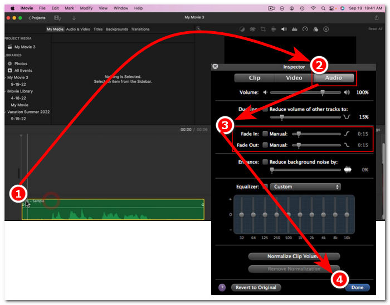Switch to the Video tab in Inspector
The image size is (390, 305).
[294, 78]
